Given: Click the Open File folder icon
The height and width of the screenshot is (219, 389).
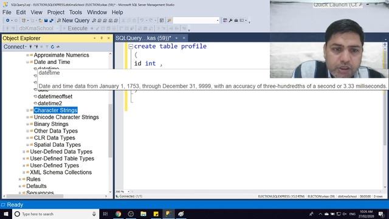Looking at the screenshot, I should pyautogui.click(x=40, y=20).
